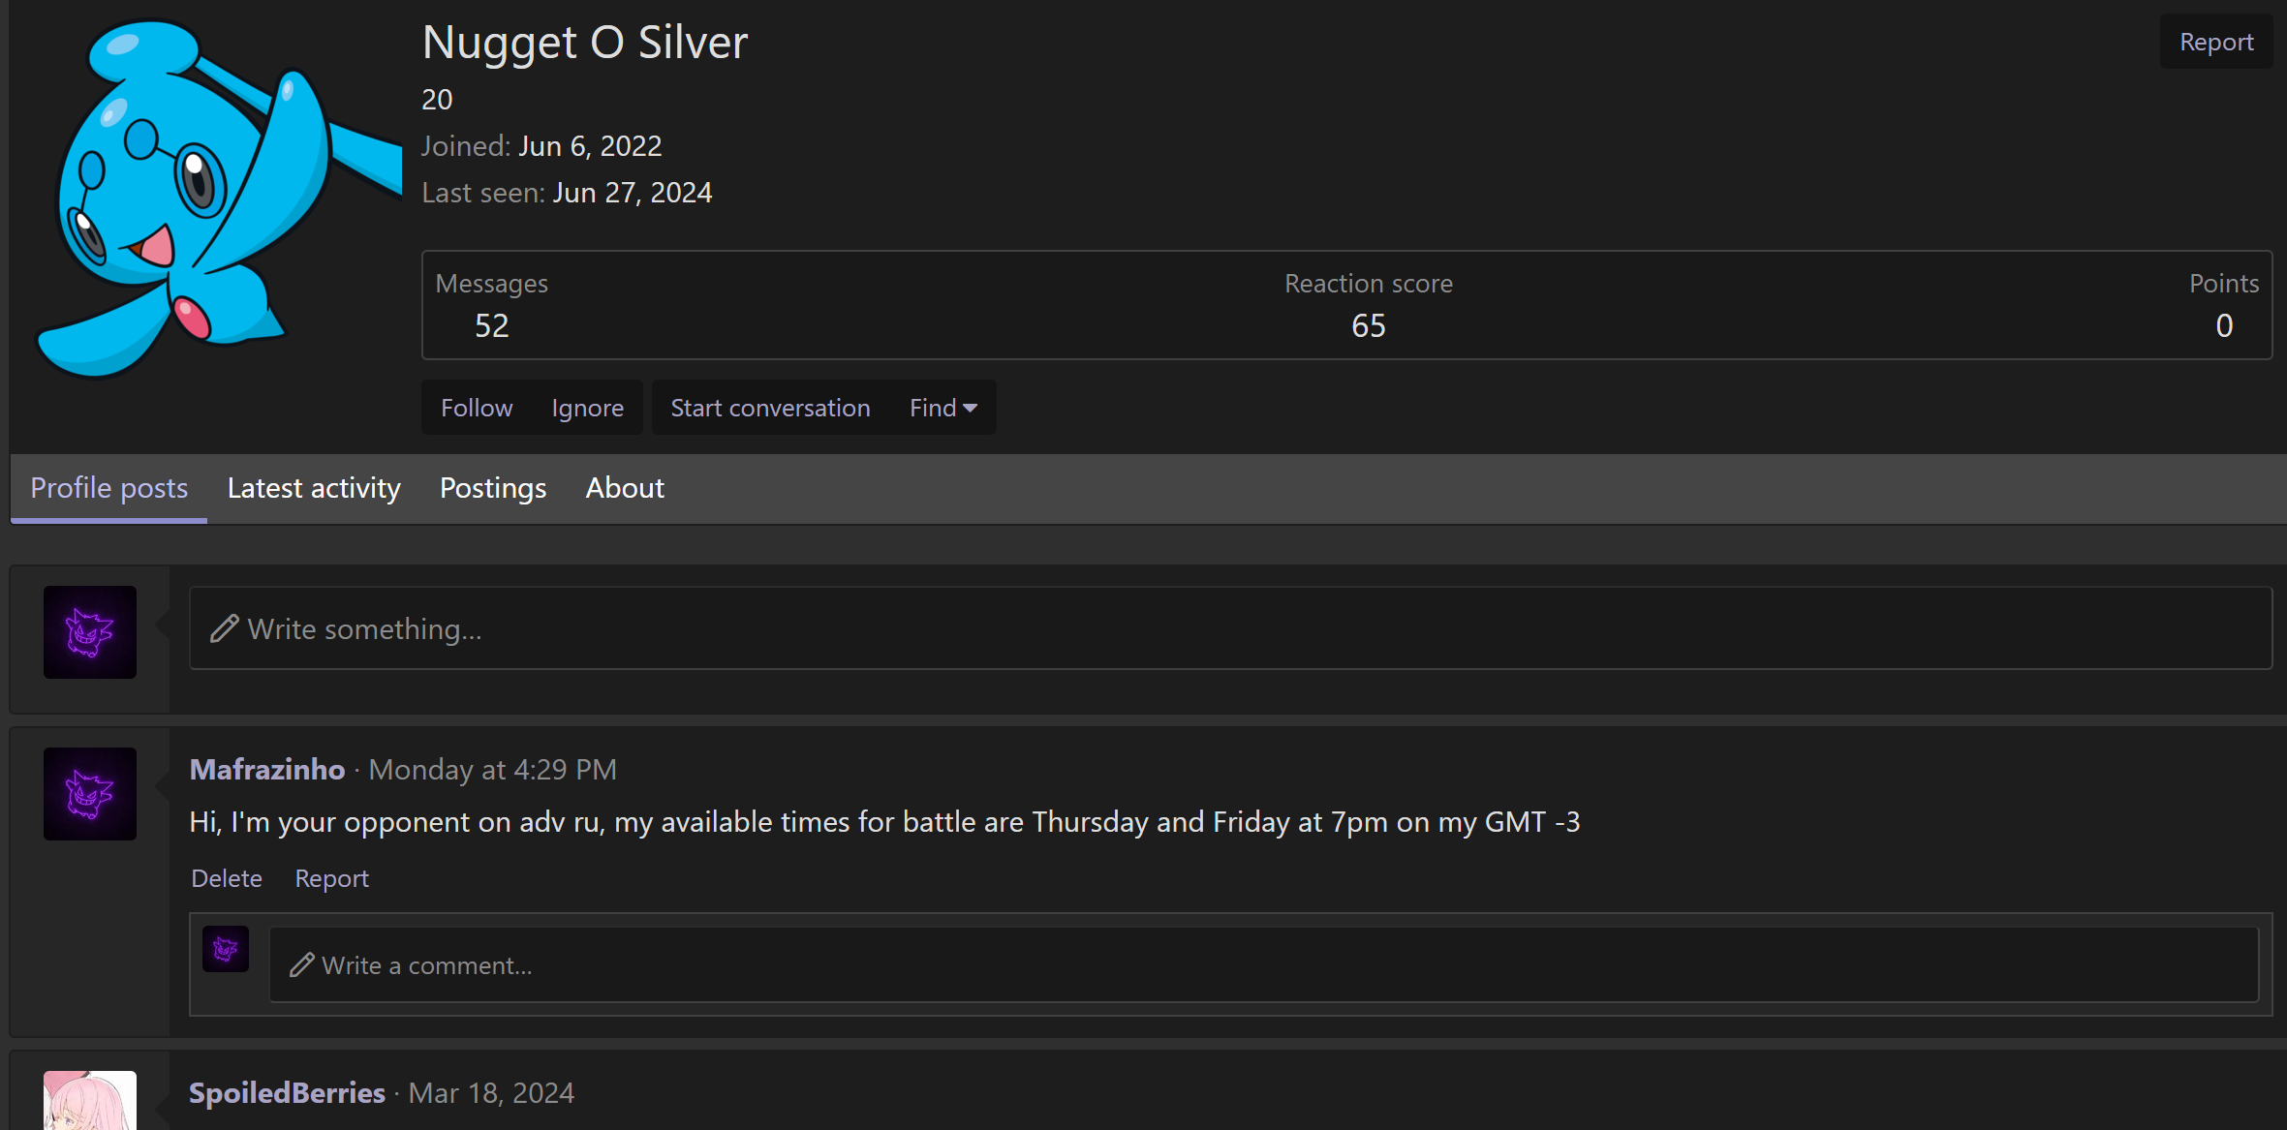This screenshot has height=1130, width=2287.
Task: Select the Profile posts tab
Action: click(x=109, y=488)
